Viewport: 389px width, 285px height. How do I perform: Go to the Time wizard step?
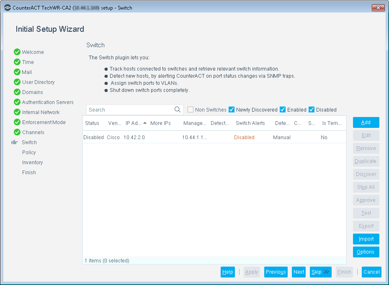[28, 62]
